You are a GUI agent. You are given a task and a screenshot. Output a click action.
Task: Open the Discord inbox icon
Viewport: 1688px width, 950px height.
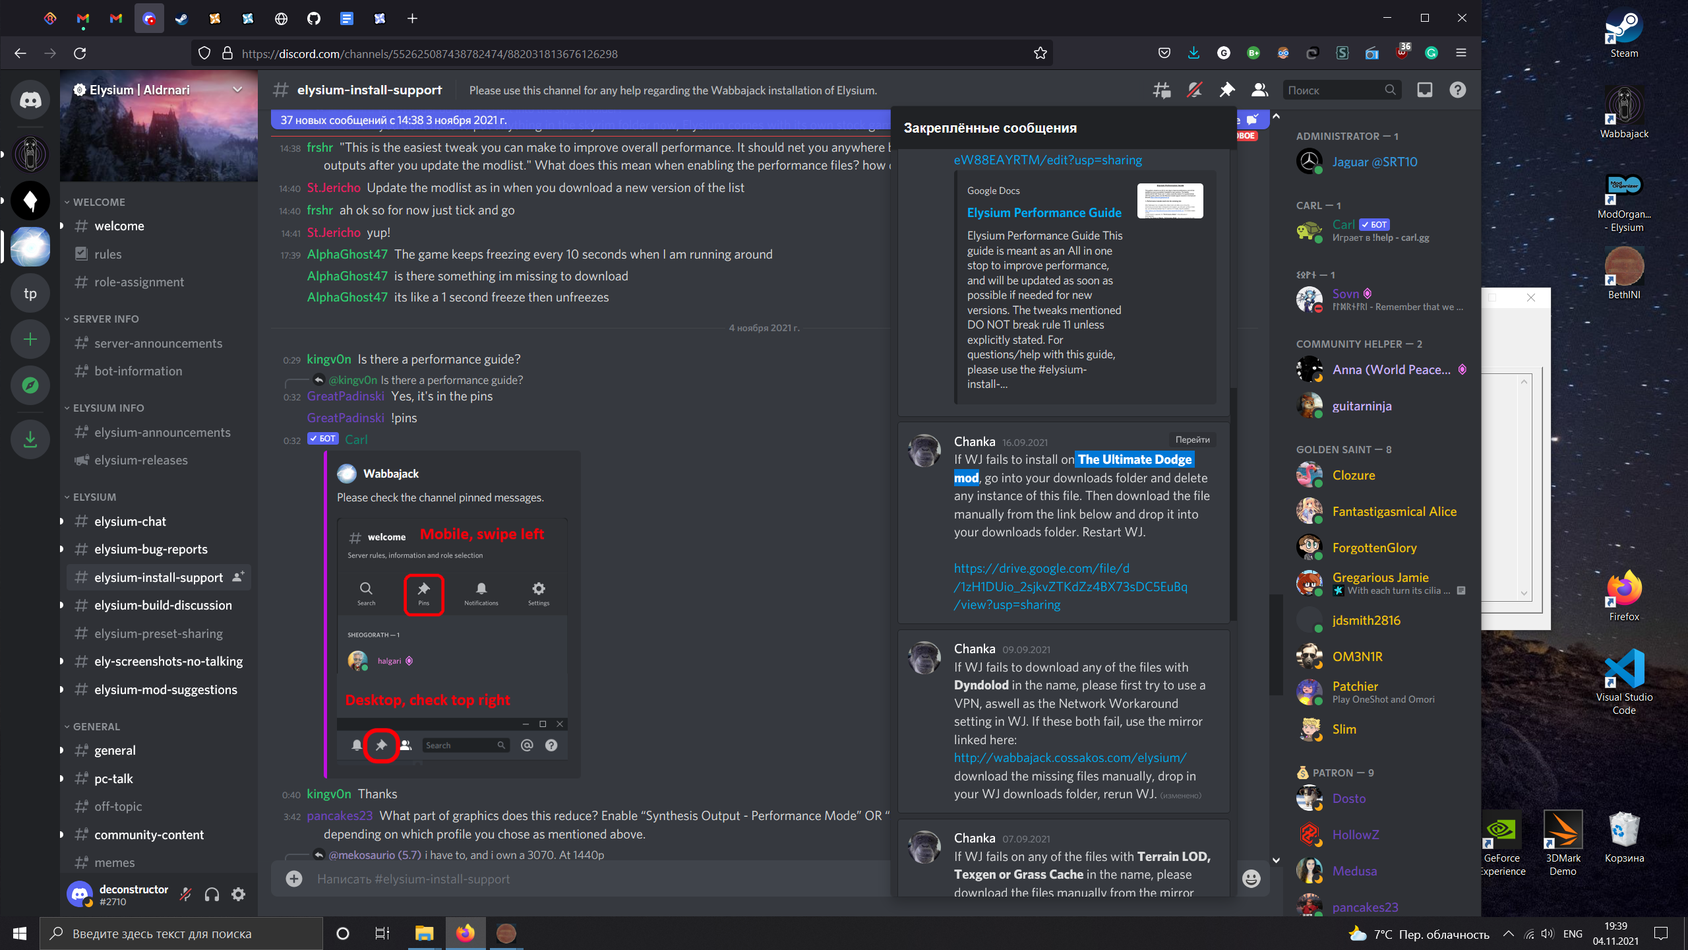(1424, 89)
